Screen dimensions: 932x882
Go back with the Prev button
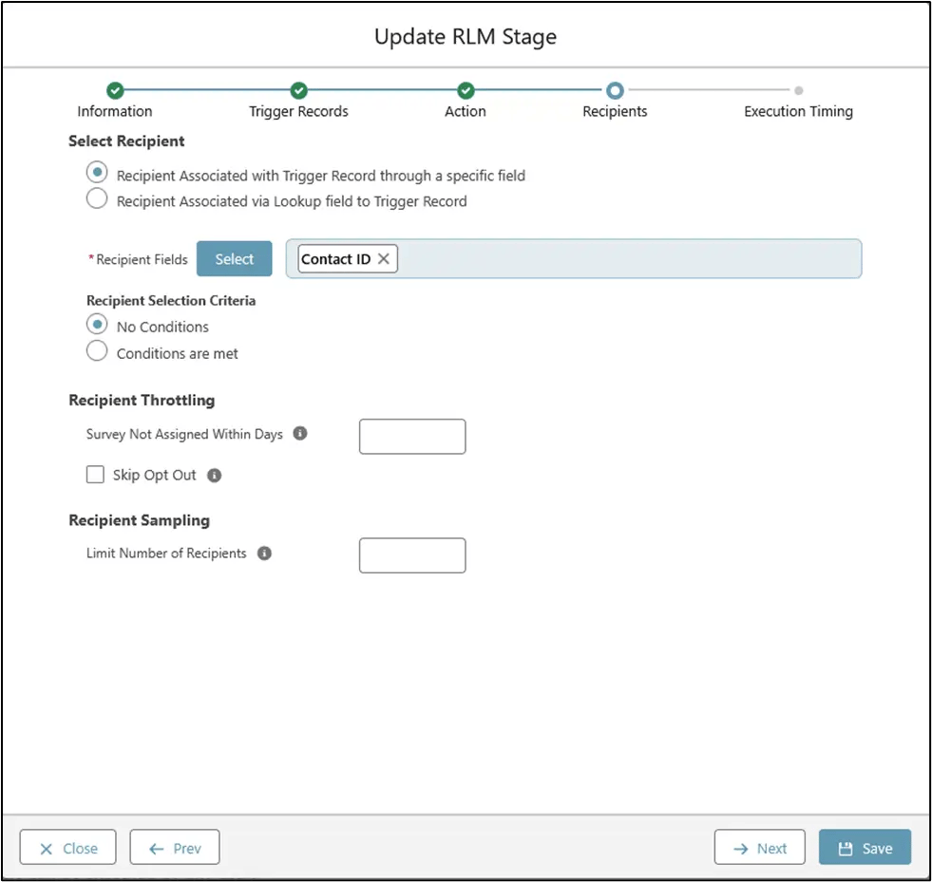[175, 848]
